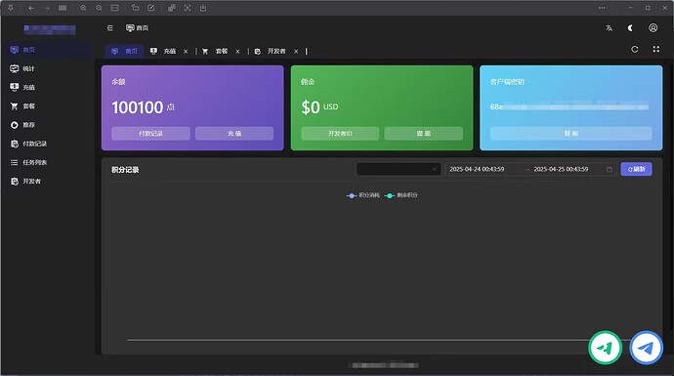The height and width of the screenshot is (376, 674).
Task: Click the linked-squares icon in toolbar
Action: click(172, 8)
